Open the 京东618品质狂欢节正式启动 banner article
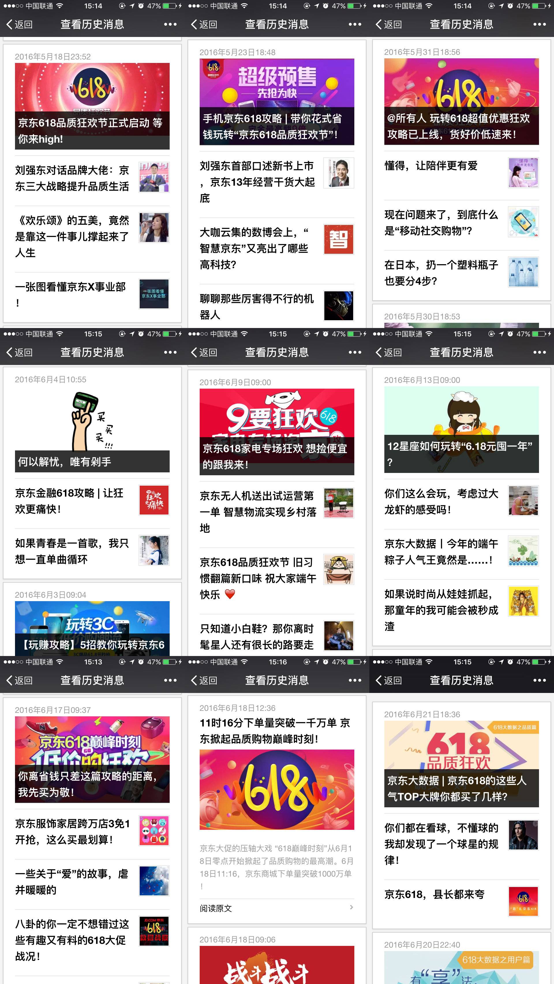 click(x=92, y=106)
